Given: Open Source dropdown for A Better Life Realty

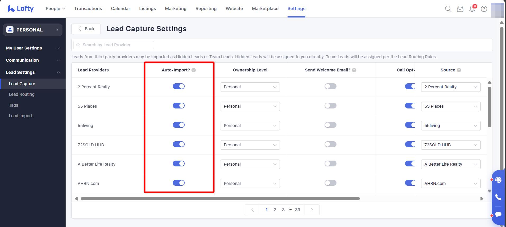Looking at the screenshot, I should pyautogui.click(x=450, y=164).
